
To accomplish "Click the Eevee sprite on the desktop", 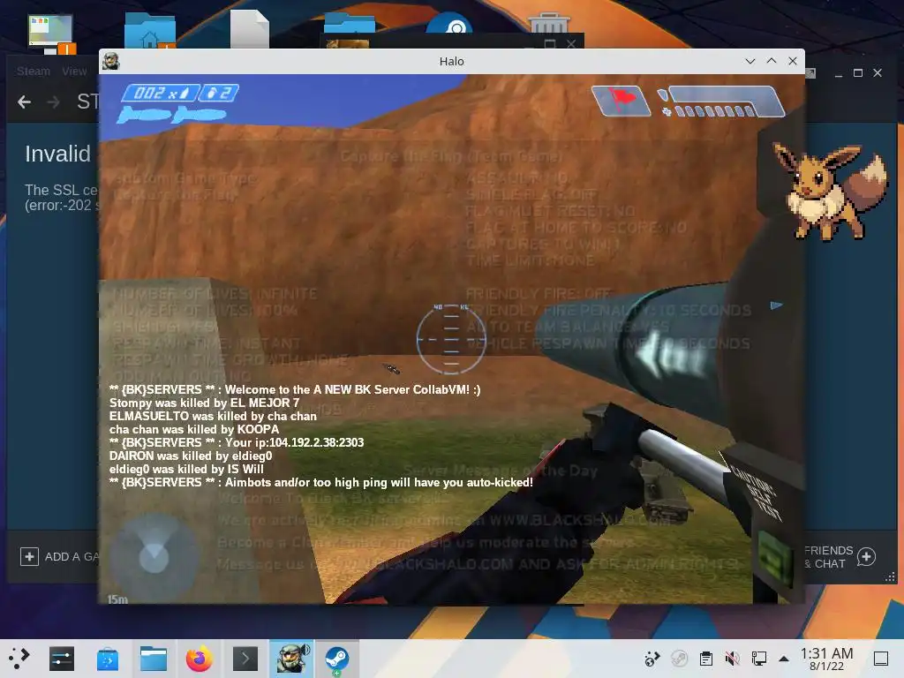I will pyautogui.click(x=830, y=191).
